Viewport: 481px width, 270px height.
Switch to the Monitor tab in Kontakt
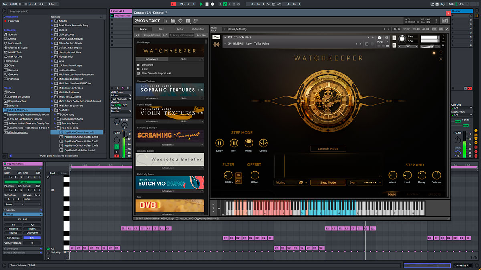(180, 29)
